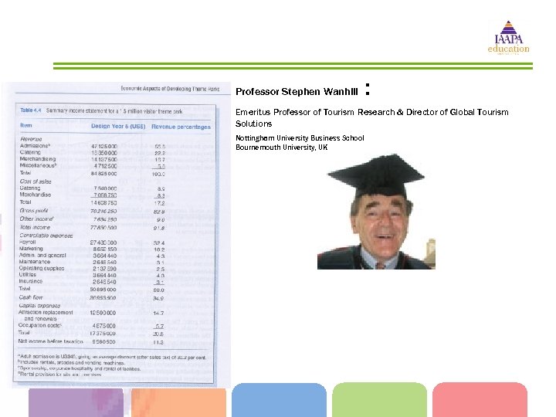Image resolution: width=556 pixels, height=417 pixels.
Task: Click the footnote about sponsorship and corporate hospitality
Action: coord(79,368)
